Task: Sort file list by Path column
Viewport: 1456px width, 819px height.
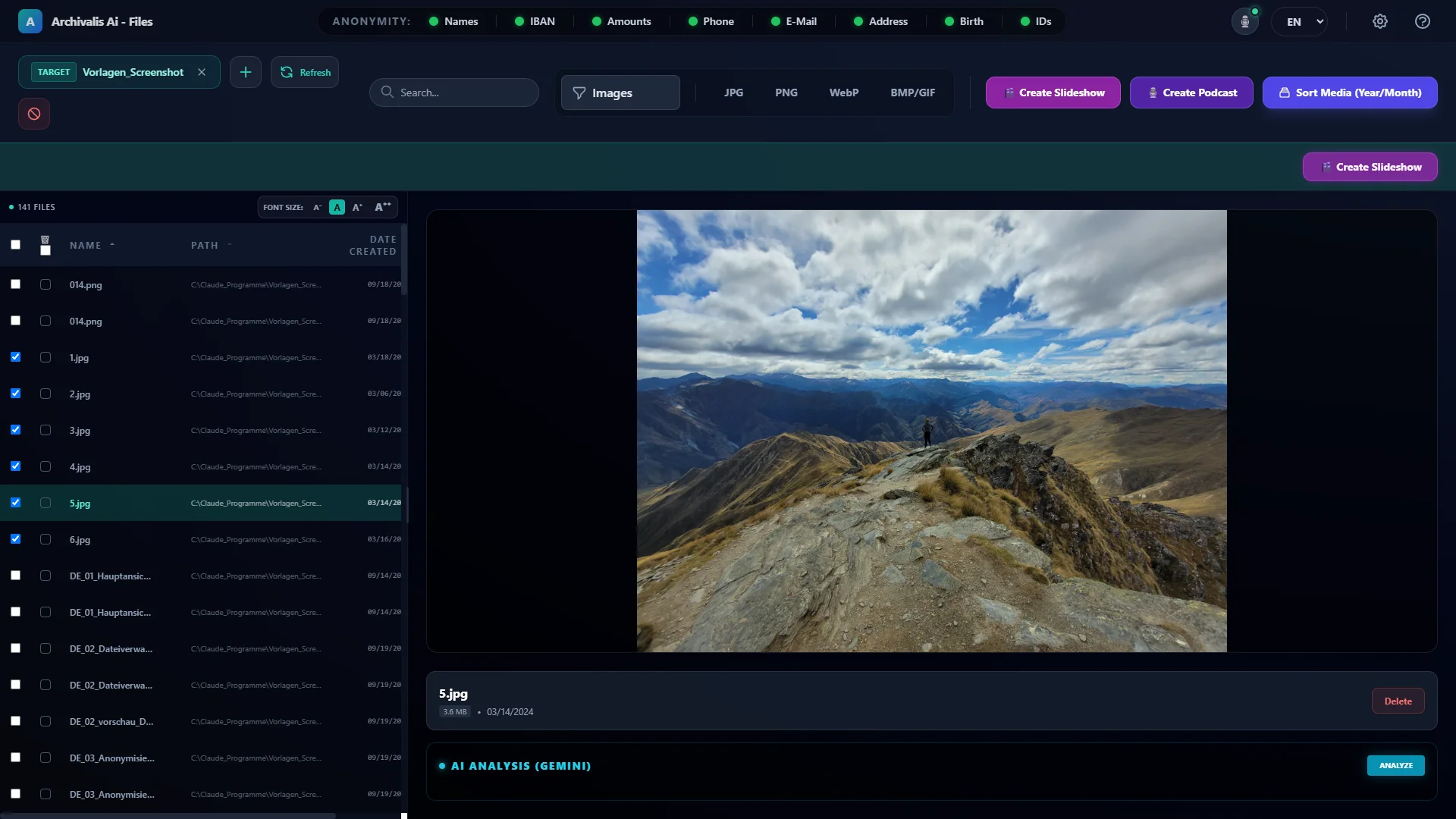Action: pos(211,245)
